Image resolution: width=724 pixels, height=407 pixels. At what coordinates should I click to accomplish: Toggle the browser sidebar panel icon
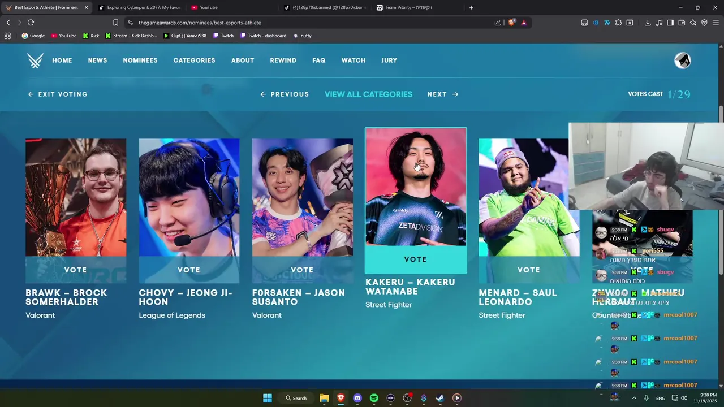(670, 23)
